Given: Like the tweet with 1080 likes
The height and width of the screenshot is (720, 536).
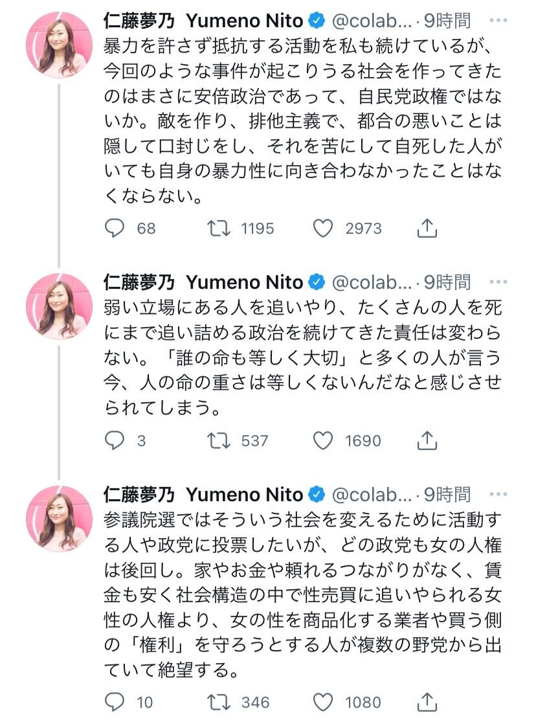Looking at the screenshot, I should click(x=323, y=702).
